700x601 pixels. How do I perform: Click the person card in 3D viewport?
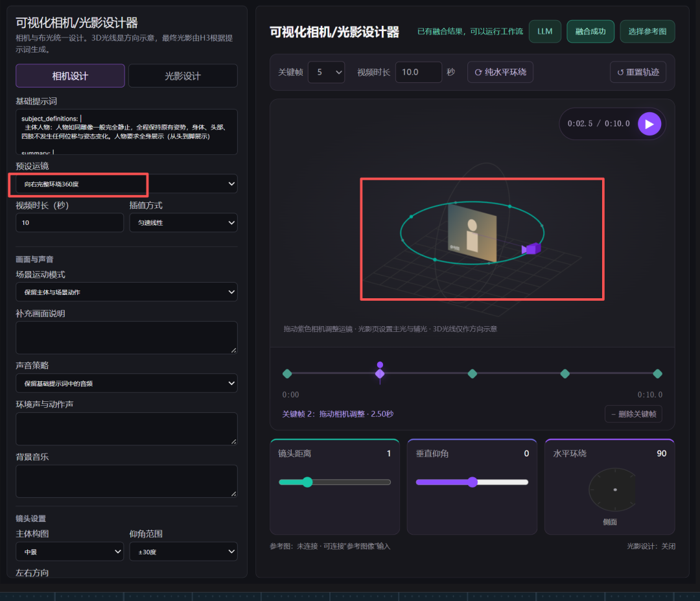[x=472, y=232]
